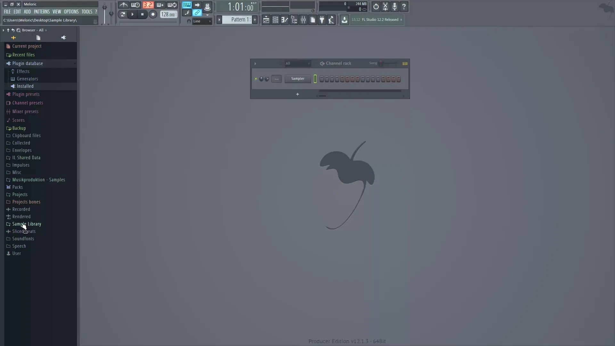Image resolution: width=615 pixels, height=346 pixels.
Task: Mute the Sampler channel green light
Action: pos(256,79)
